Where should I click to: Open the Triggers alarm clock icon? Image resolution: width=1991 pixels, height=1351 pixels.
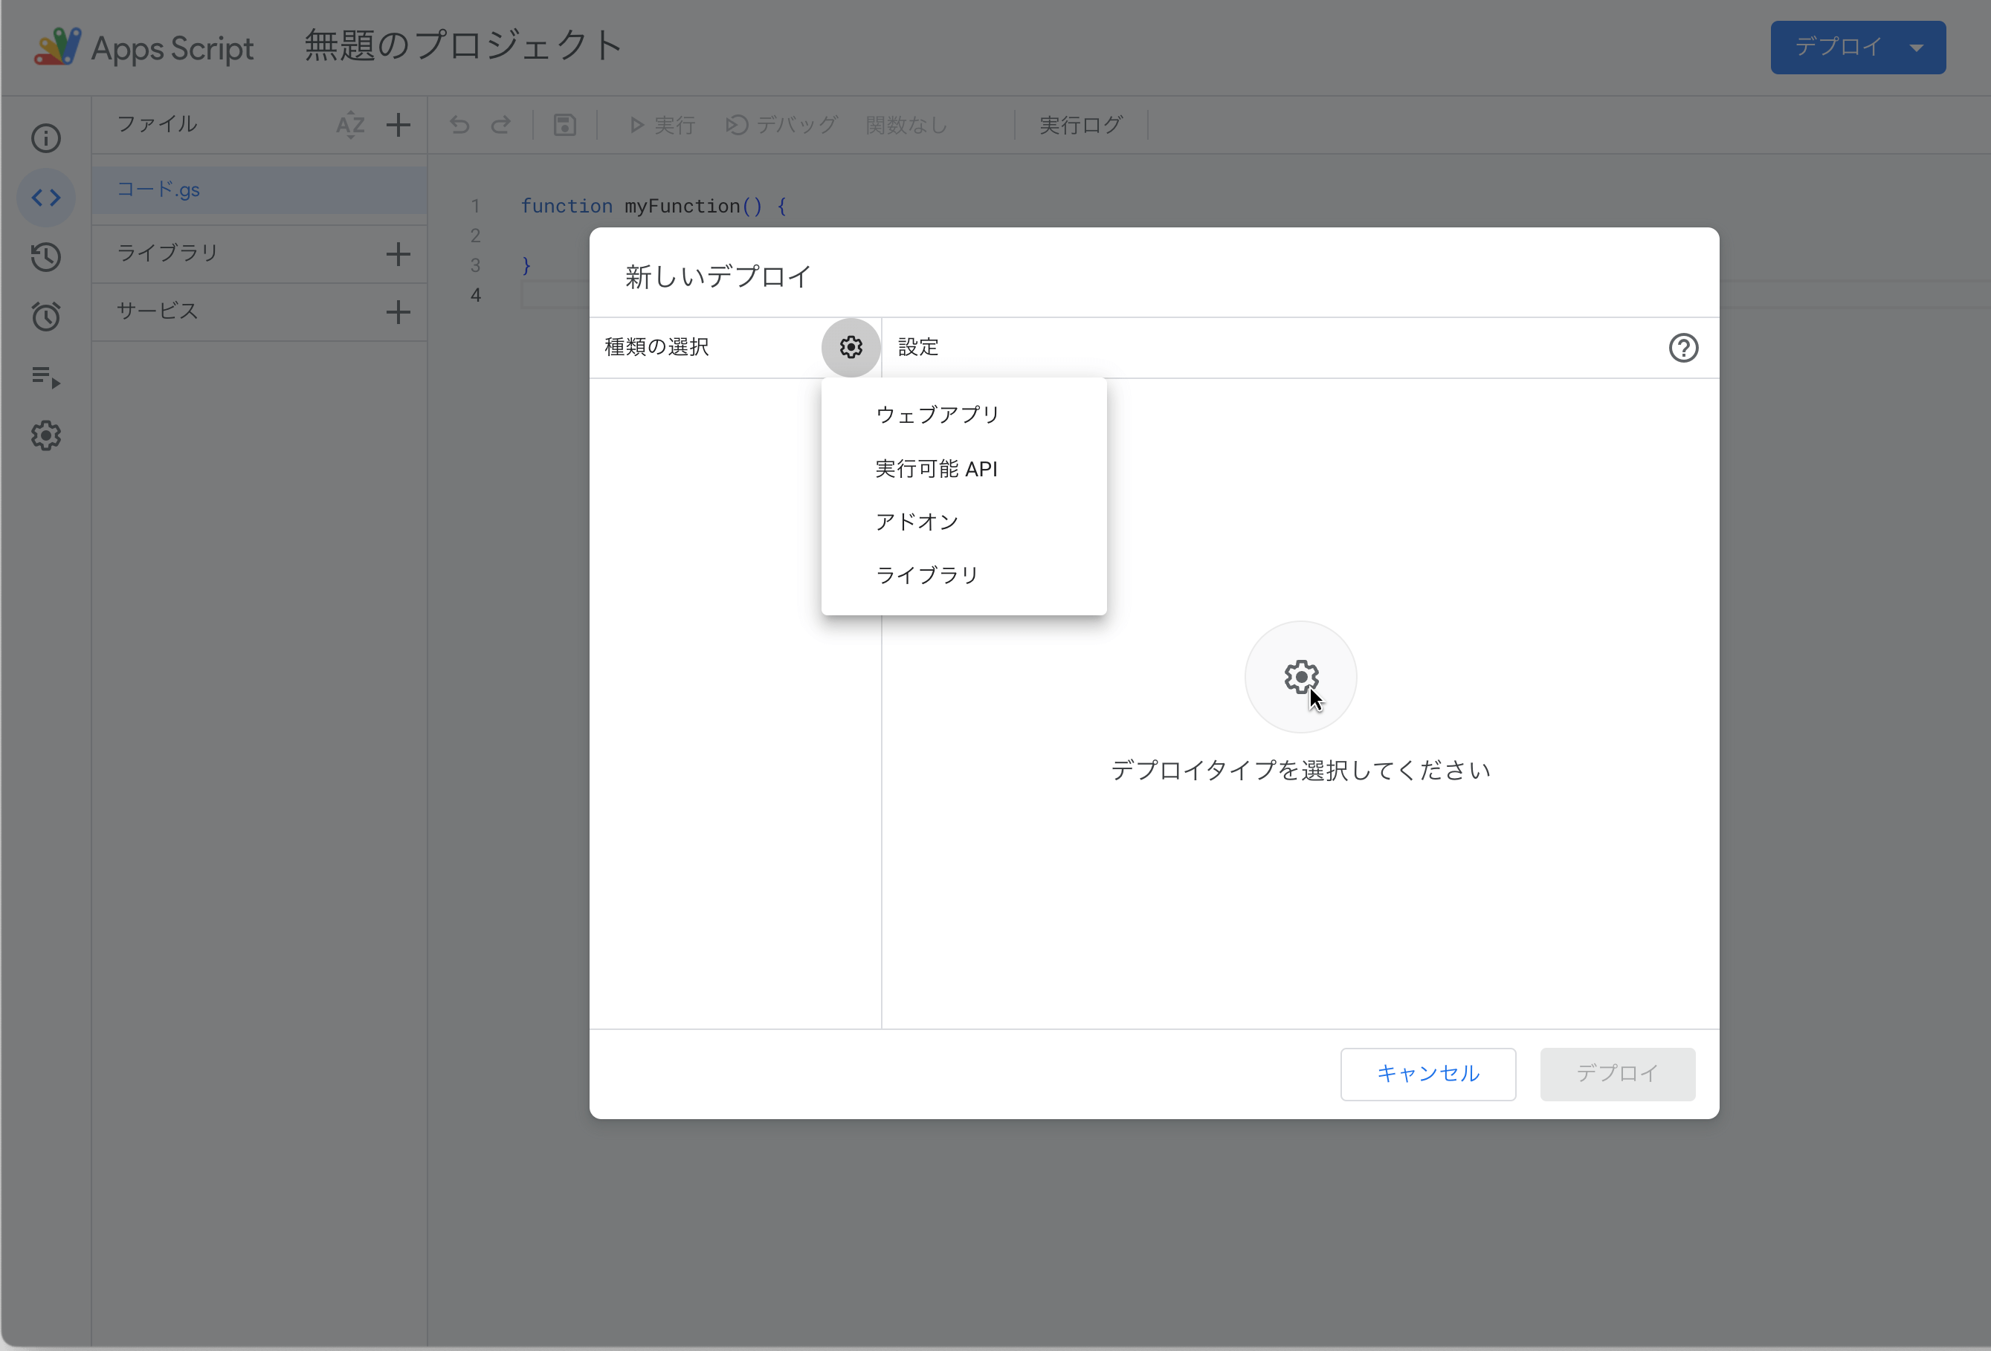click(x=46, y=317)
